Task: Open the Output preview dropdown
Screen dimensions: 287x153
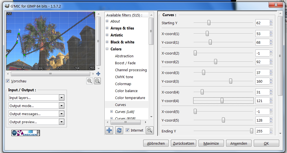Action: tap(36, 122)
